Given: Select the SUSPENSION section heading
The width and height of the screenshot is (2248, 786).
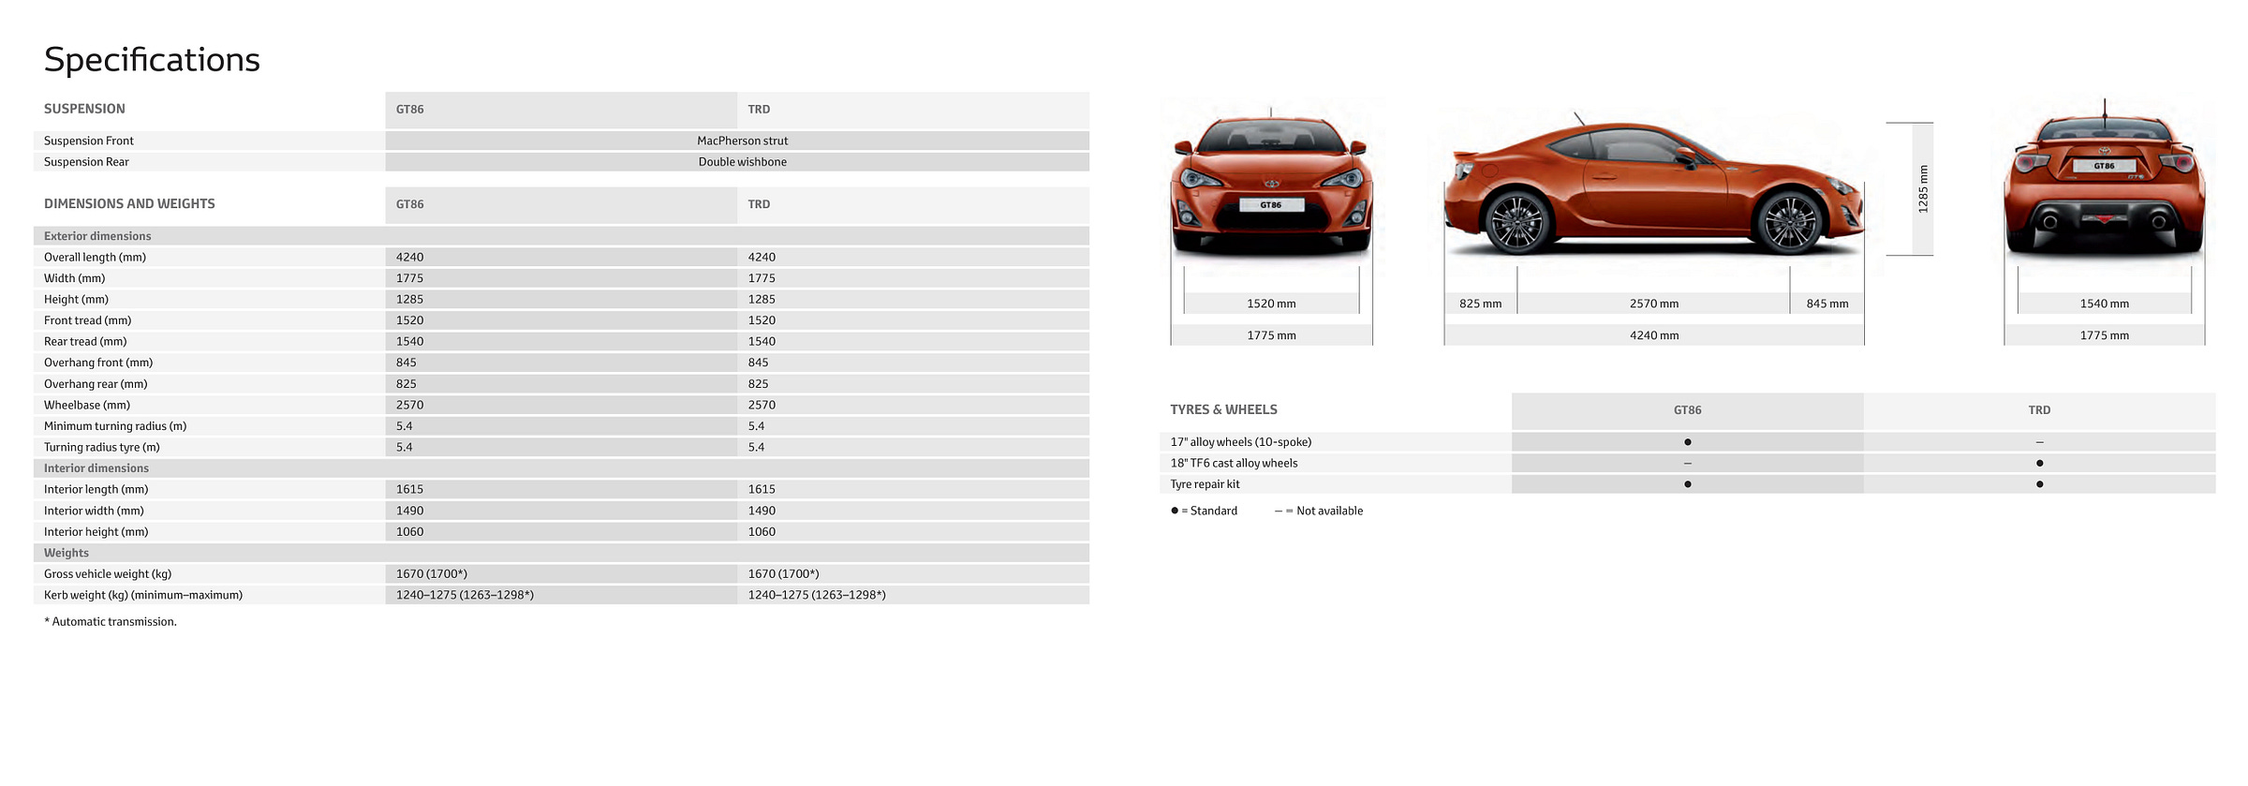Looking at the screenshot, I should tap(84, 109).
